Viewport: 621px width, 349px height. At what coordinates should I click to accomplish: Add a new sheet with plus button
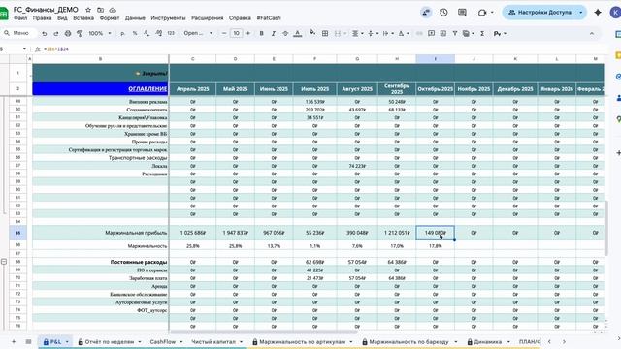click(14, 342)
